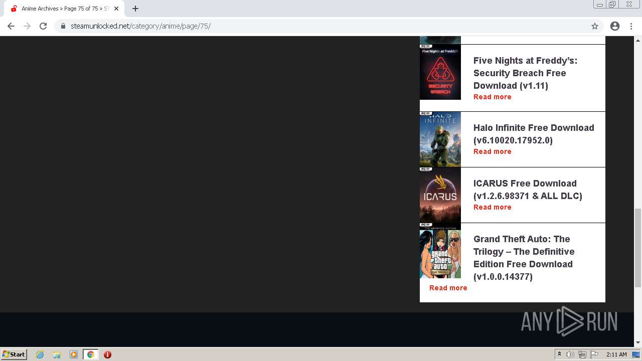Click the GTA Trilogy cover thumbnail
Image resolution: width=642 pixels, height=361 pixels.
point(440,250)
